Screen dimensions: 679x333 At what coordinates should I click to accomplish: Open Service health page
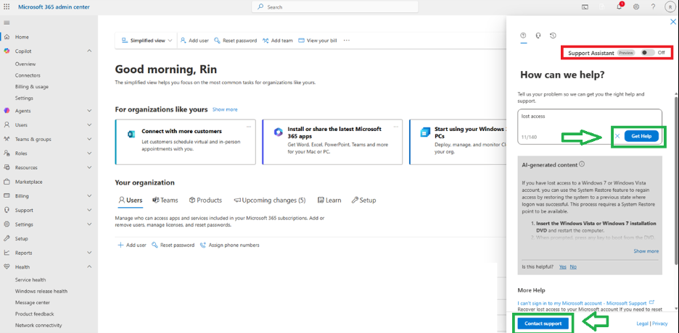pyautogui.click(x=30, y=280)
